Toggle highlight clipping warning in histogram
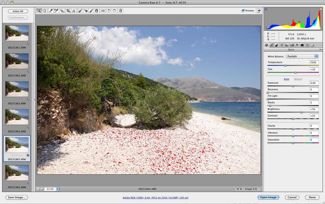325x204 pixels. point(321,9)
